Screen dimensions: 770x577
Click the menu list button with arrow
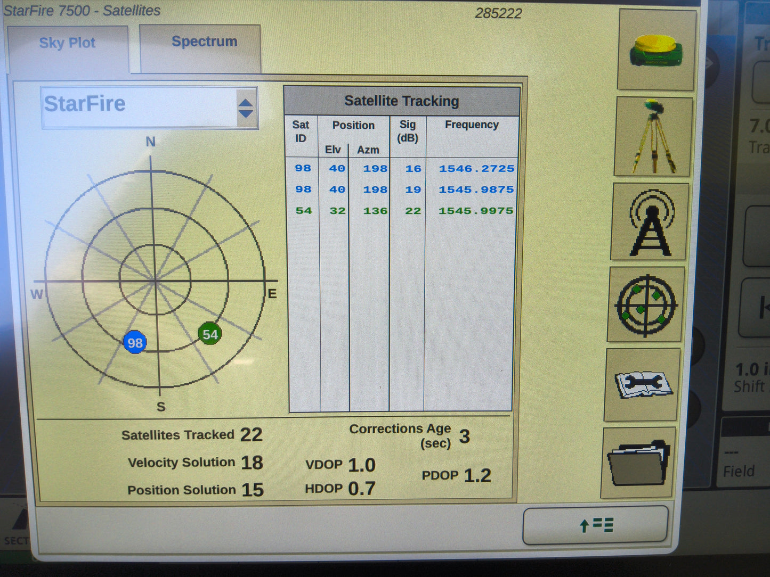pos(595,525)
